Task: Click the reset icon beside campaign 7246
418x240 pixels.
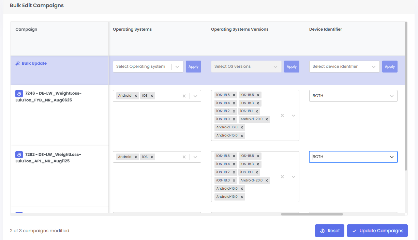Action: coord(19,94)
